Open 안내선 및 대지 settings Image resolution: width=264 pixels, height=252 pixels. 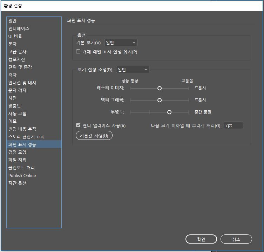pos(34,83)
